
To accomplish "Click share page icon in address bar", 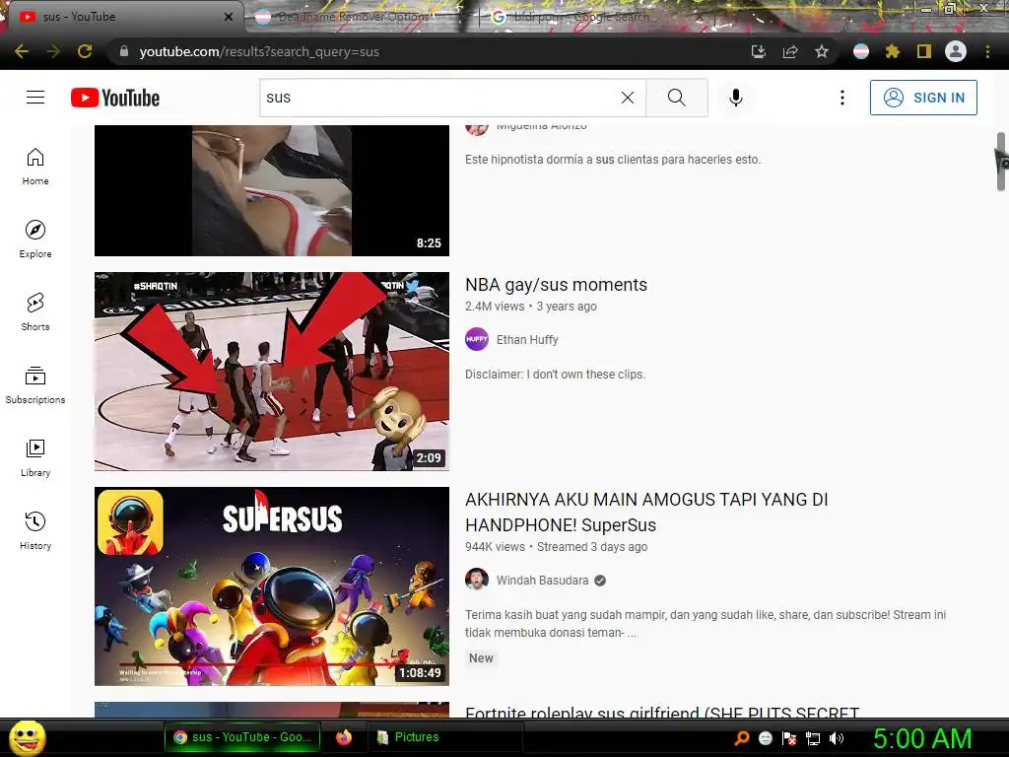I will pos(790,51).
